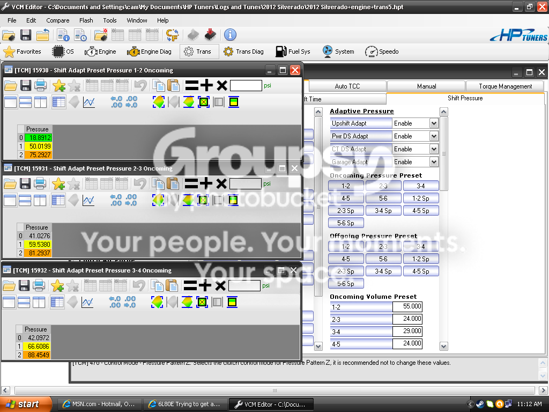The height and width of the screenshot is (412, 549).
Task: Click the graph view icon in 1-2 Oncoming window
Action: 89,102
